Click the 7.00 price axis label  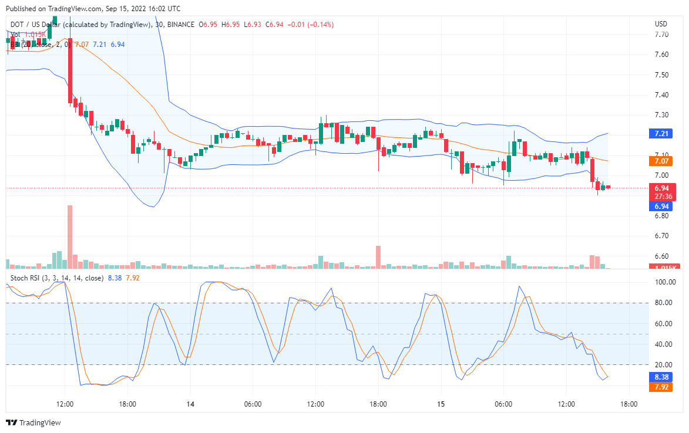(x=661, y=175)
